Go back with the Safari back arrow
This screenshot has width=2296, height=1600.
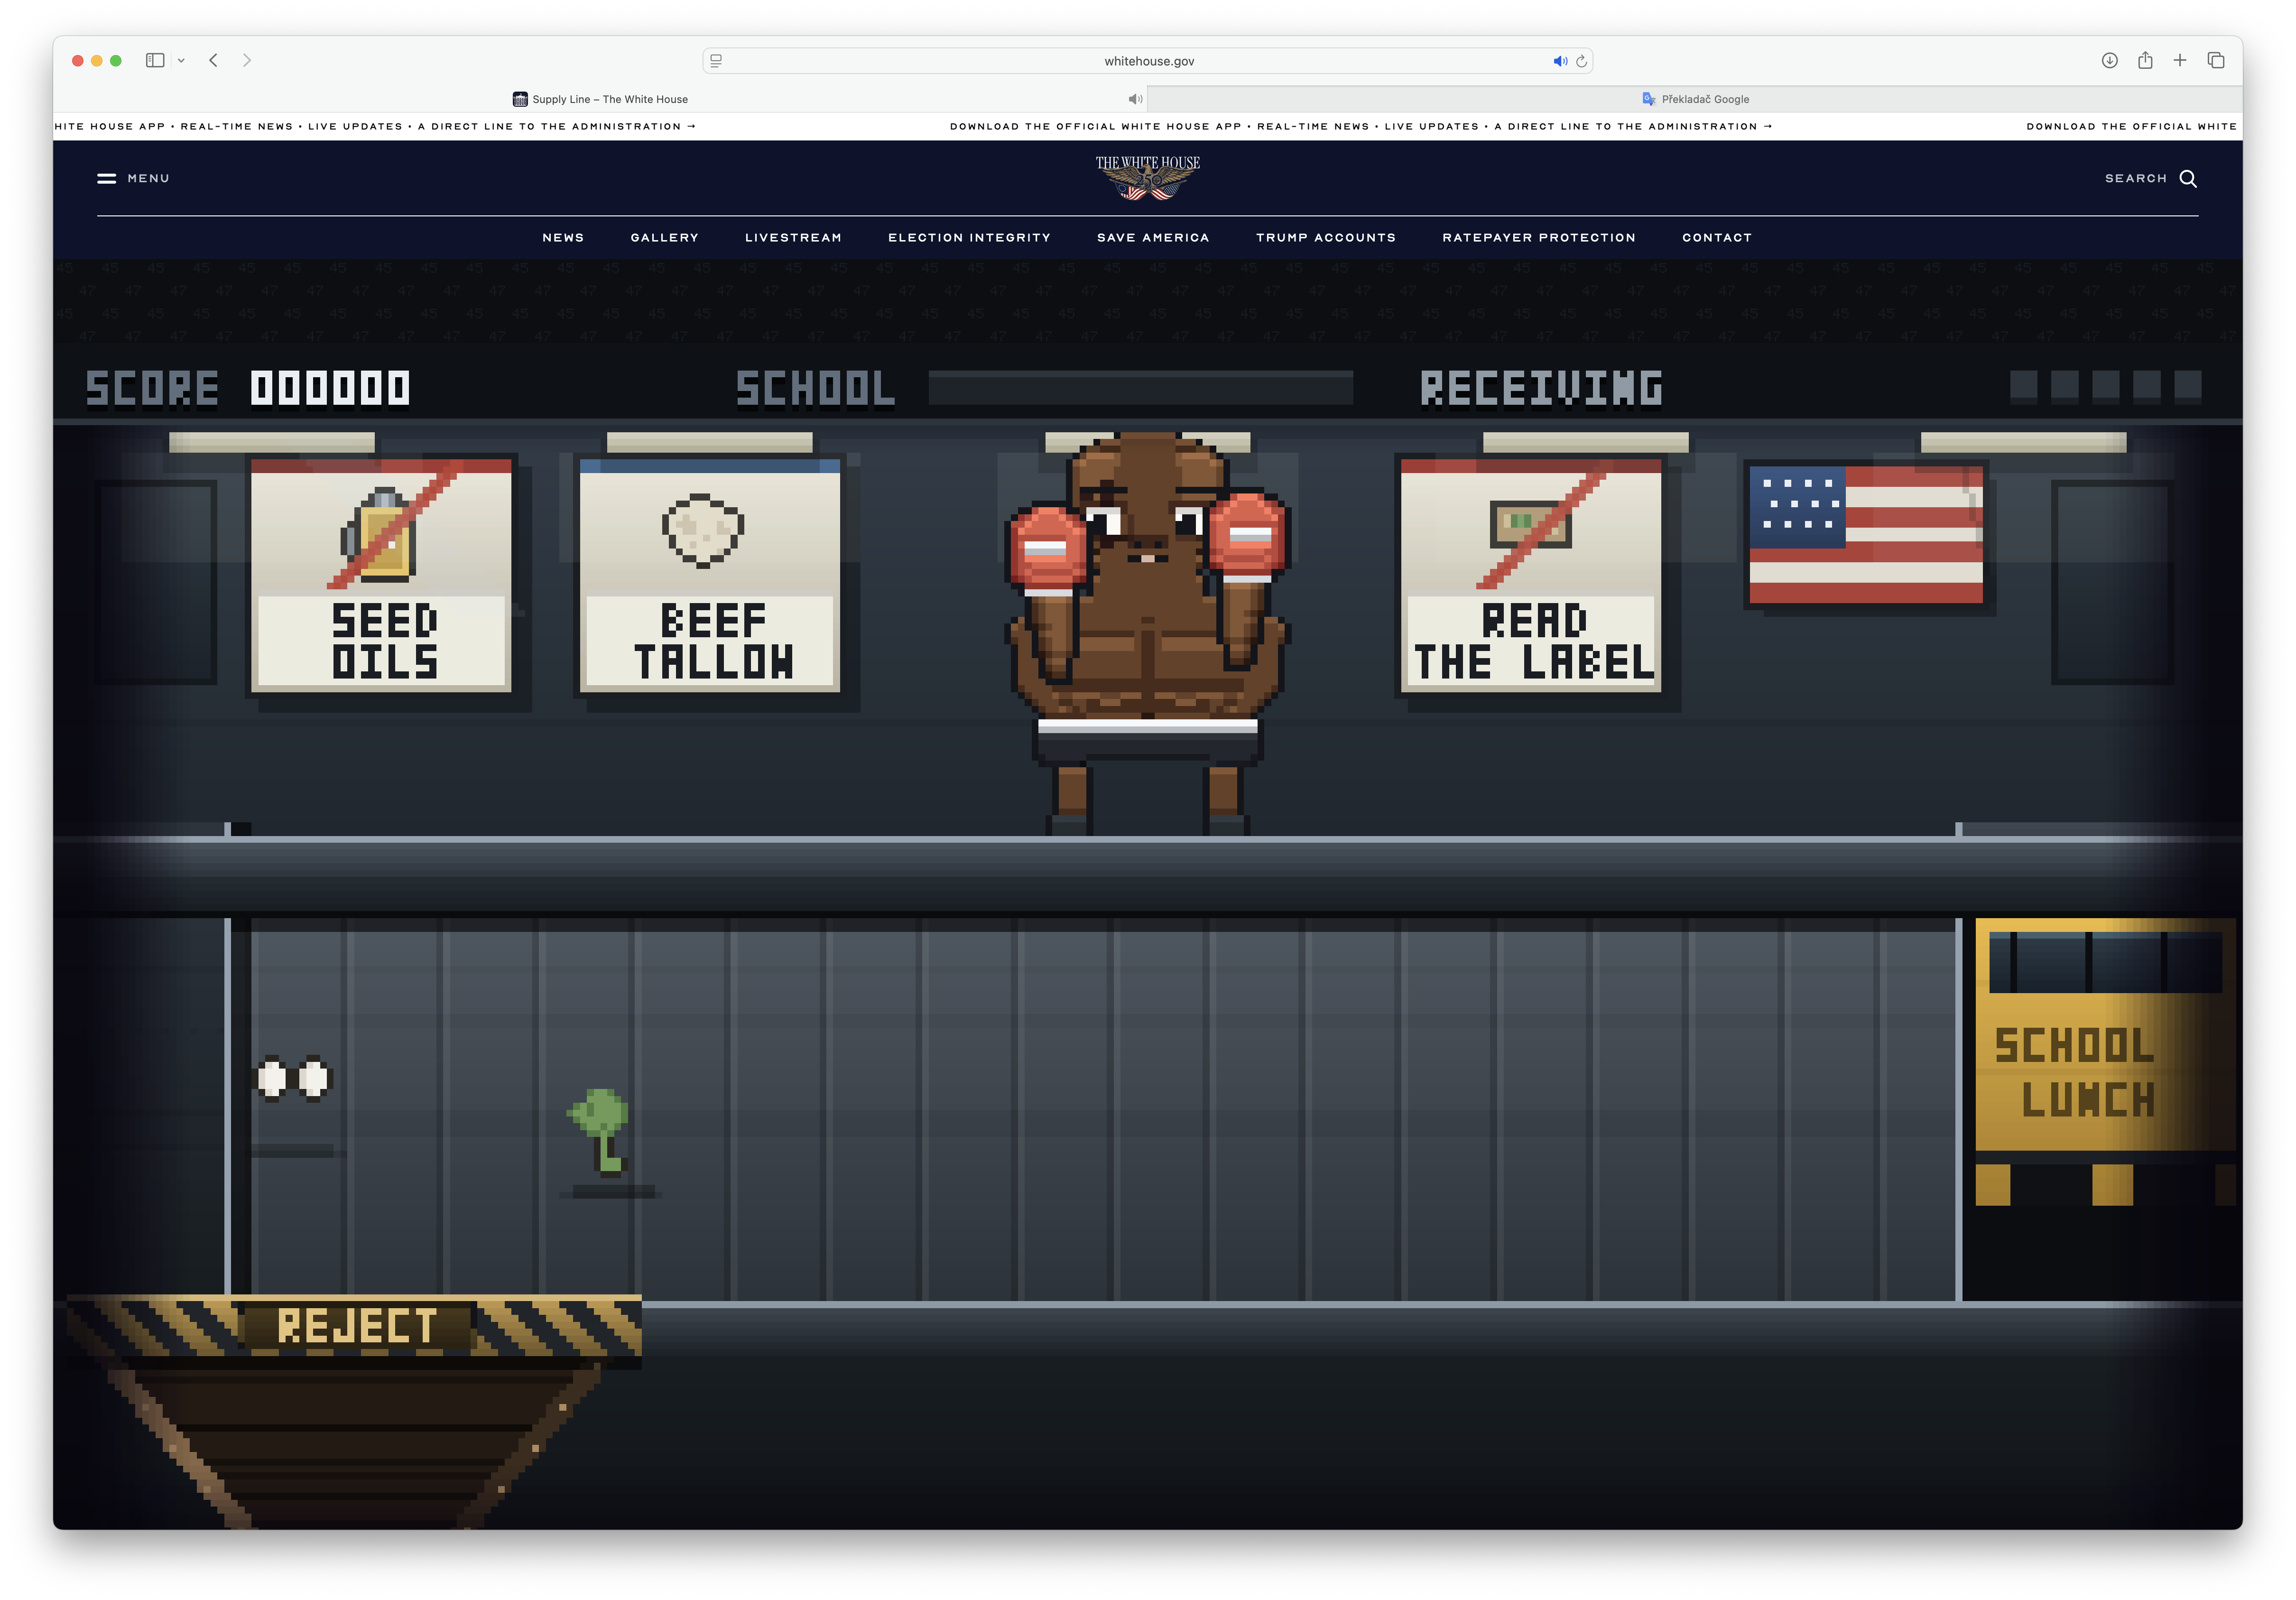coord(213,60)
